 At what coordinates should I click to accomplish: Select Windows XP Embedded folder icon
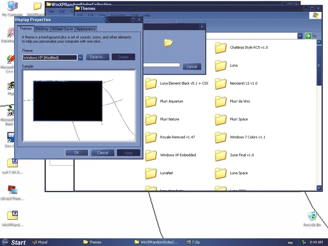(x=151, y=155)
